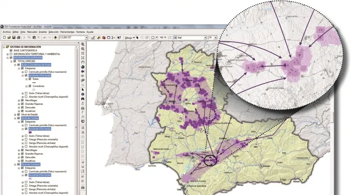Open the Dibujo drawing menu button
351x195 pixels.
129,38
